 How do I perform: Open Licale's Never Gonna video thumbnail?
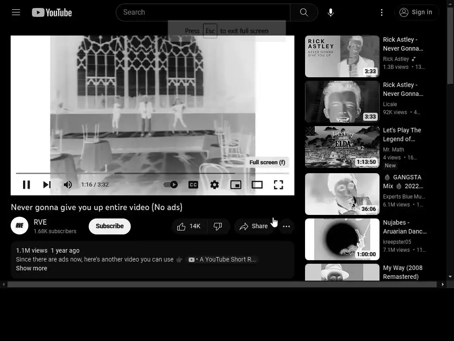(x=342, y=102)
